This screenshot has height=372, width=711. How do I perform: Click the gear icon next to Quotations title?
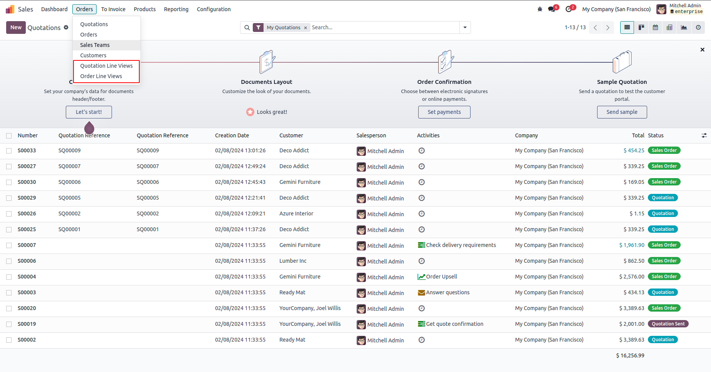(66, 27)
